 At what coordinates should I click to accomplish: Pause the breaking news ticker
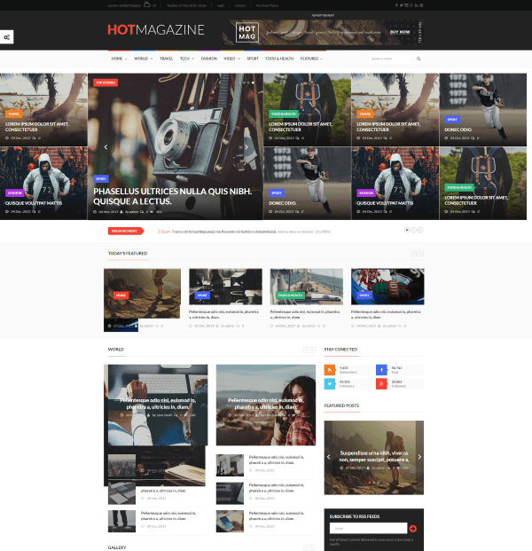click(x=407, y=230)
